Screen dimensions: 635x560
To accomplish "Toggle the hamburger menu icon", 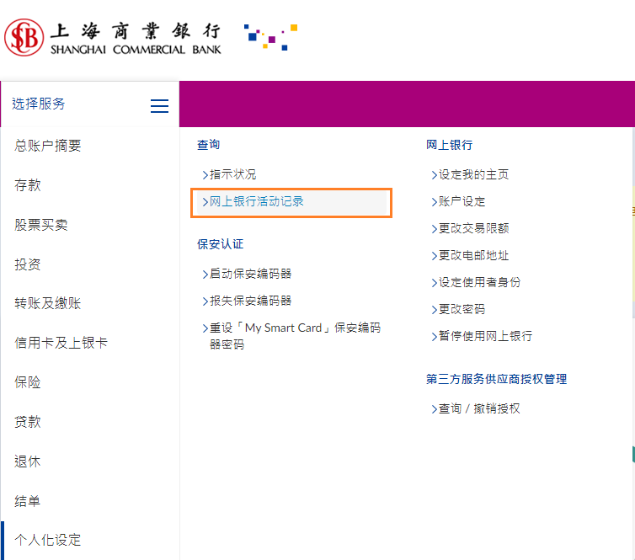I will [x=159, y=105].
